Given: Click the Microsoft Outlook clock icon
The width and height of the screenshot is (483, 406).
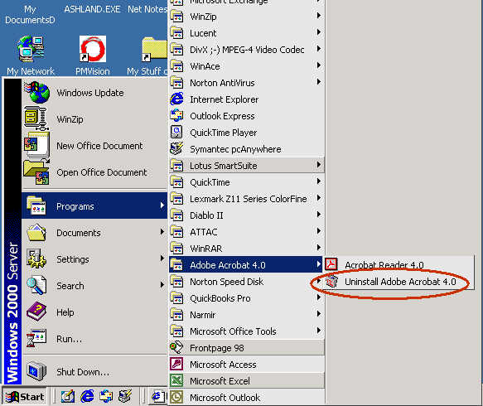Looking at the screenshot, I should (176, 398).
